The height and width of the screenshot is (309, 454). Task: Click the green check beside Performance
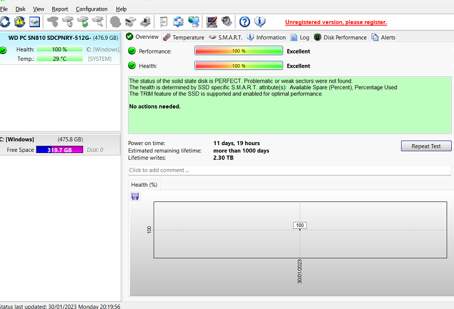[132, 51]
